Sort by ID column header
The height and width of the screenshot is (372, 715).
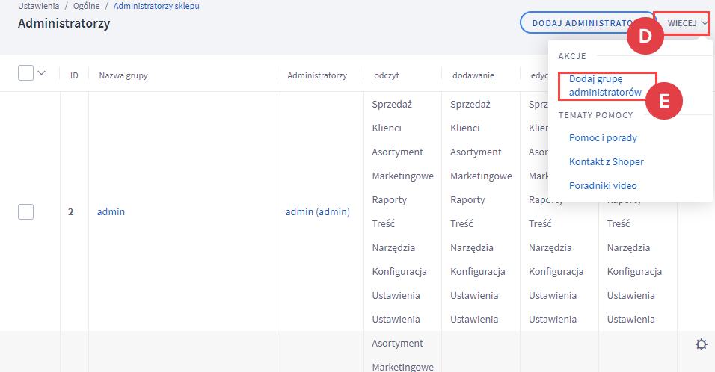[74, 75]
